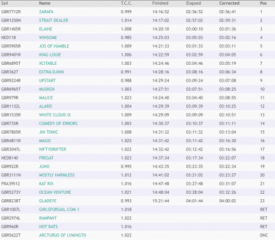Image resolution: width=275 pixels, height=240 pixels.
Task: Select corrected time 04:00:02
Action: 228,201
